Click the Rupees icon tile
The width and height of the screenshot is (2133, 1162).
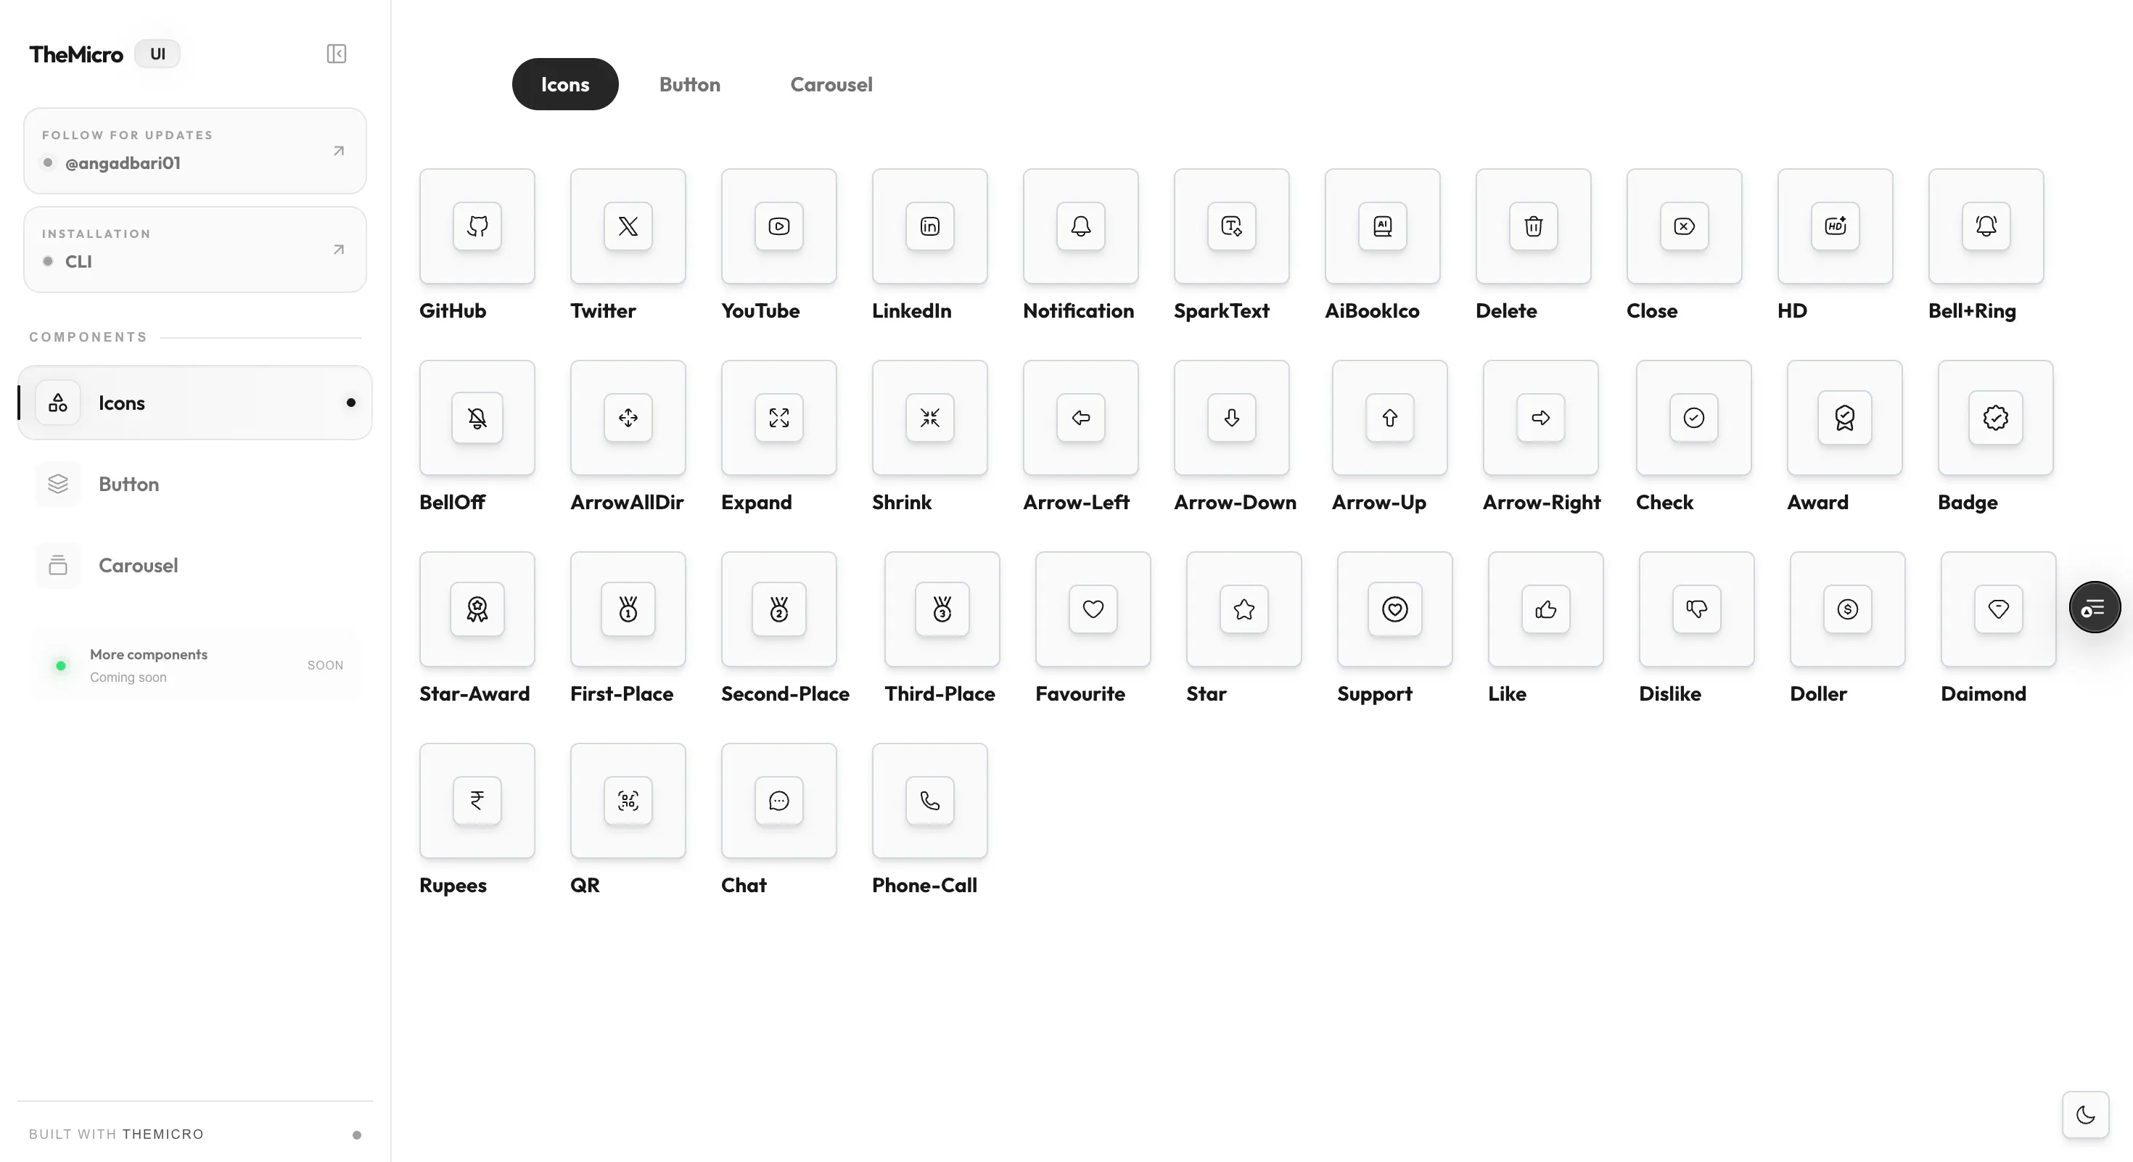477,800
